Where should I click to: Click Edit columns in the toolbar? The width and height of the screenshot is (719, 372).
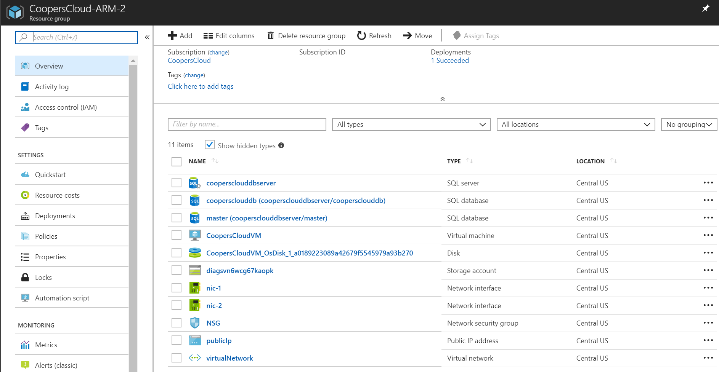pyautogui.click(x=229, y=35)
